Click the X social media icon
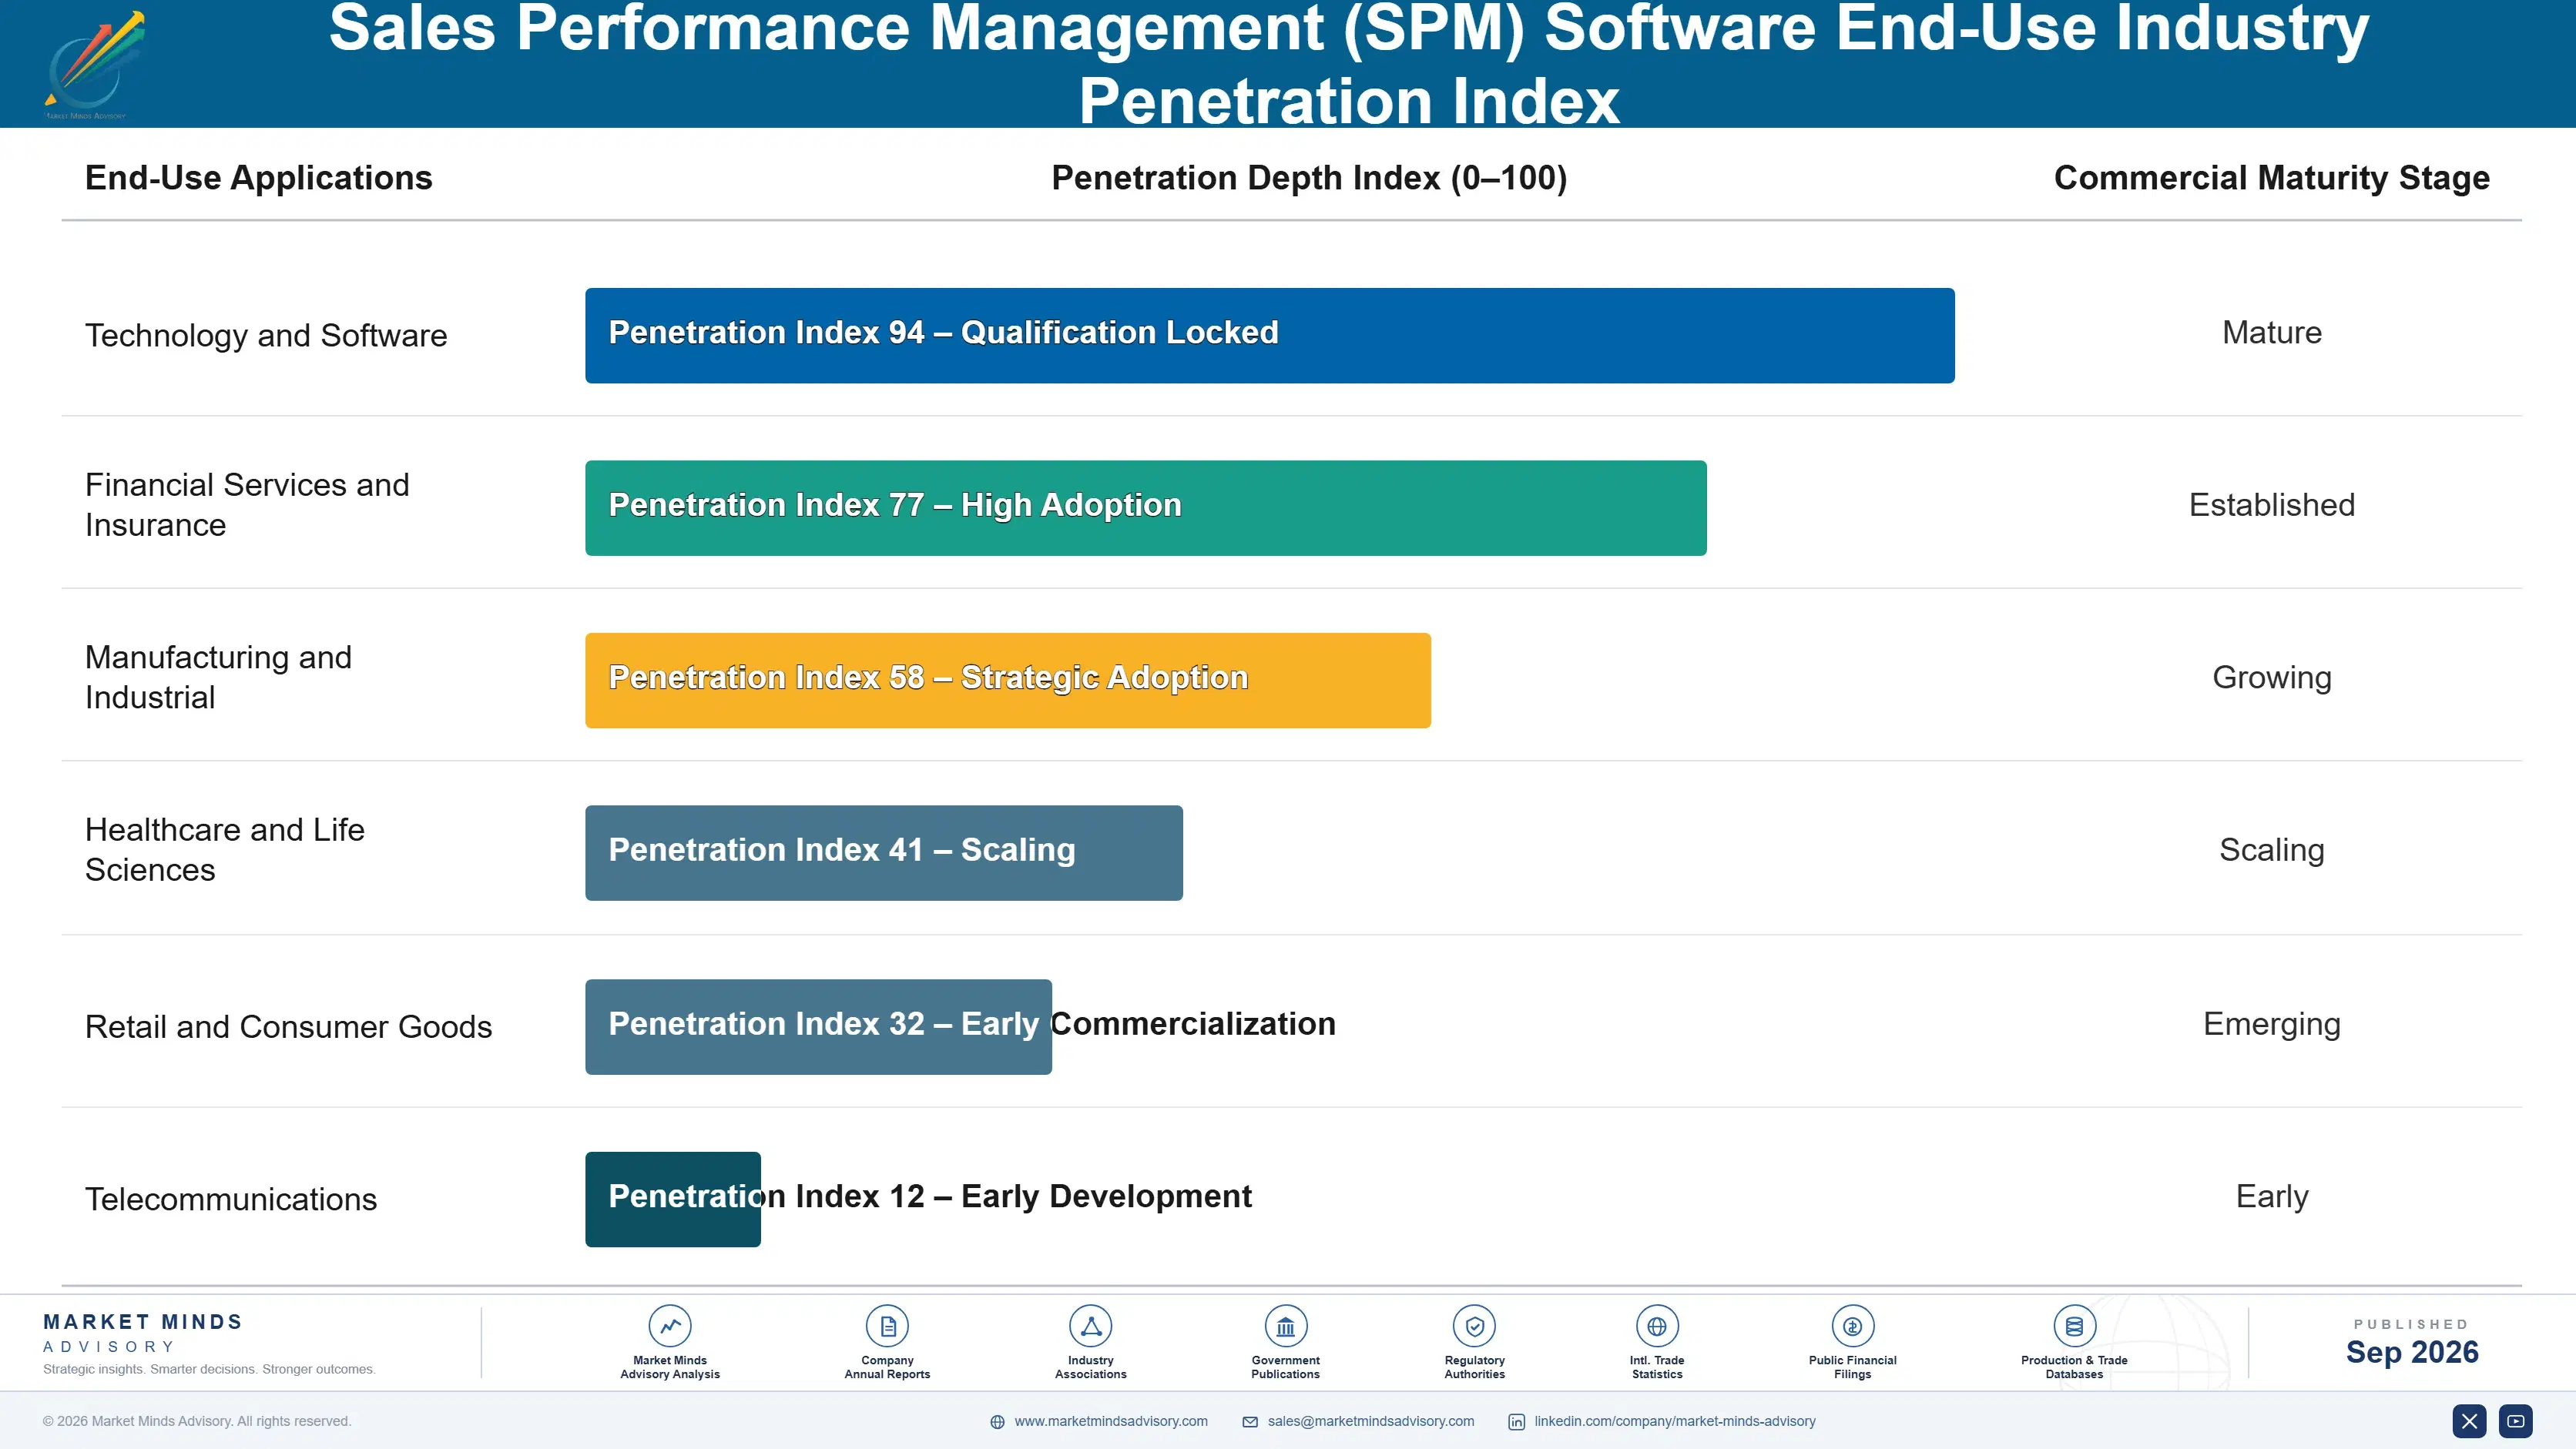2576x1449 pixels. [2469, 1421]
